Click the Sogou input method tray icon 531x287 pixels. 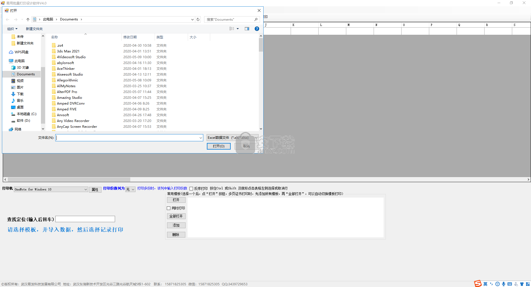478,284
